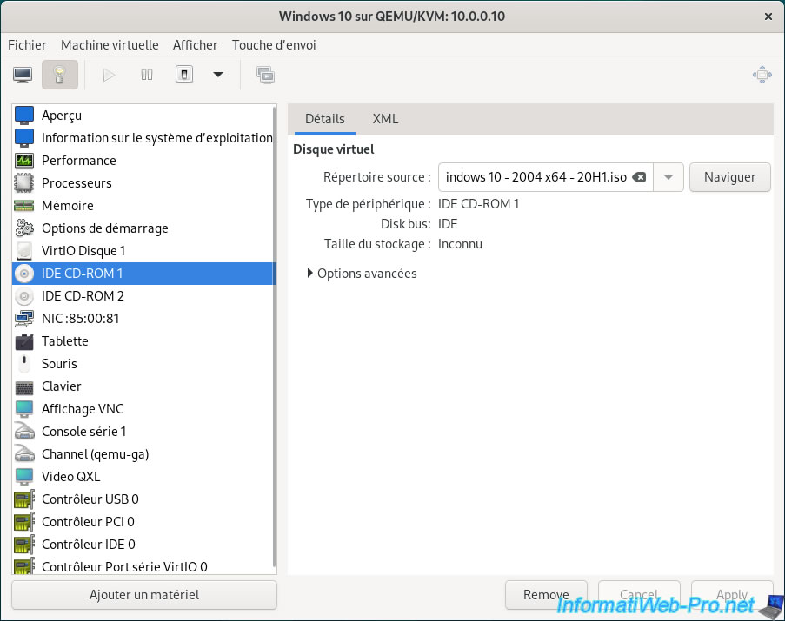Click the Disque virtuel heading
Image resolution: width=785 pixels, height=621 pixels.
334,149
